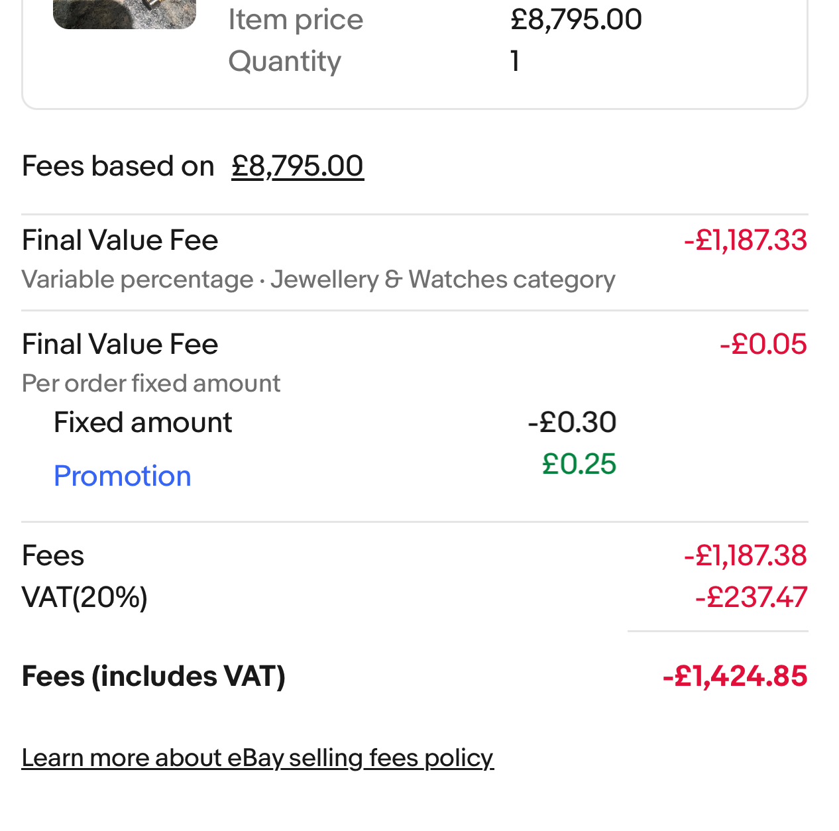This screenshot has height=831, width=839.
Task: Click the £8,795.00 item price value
Action: tap(576, 20)
